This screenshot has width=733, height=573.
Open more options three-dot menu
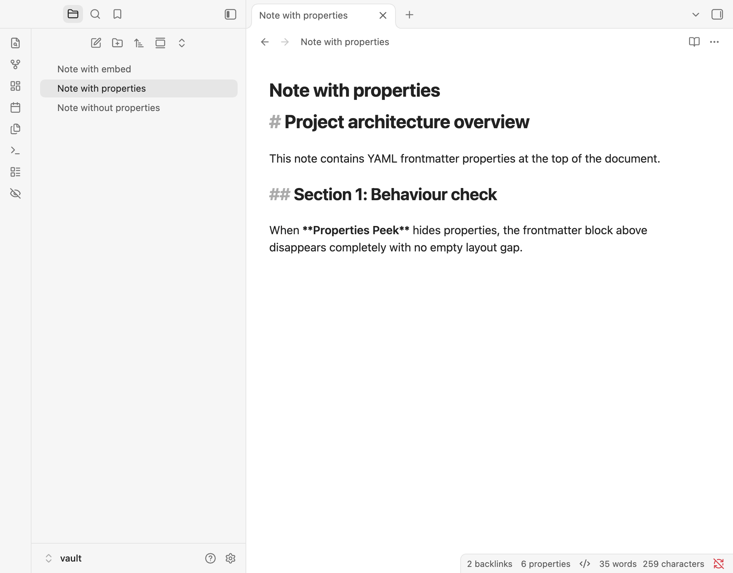click(x=714, y=42)
